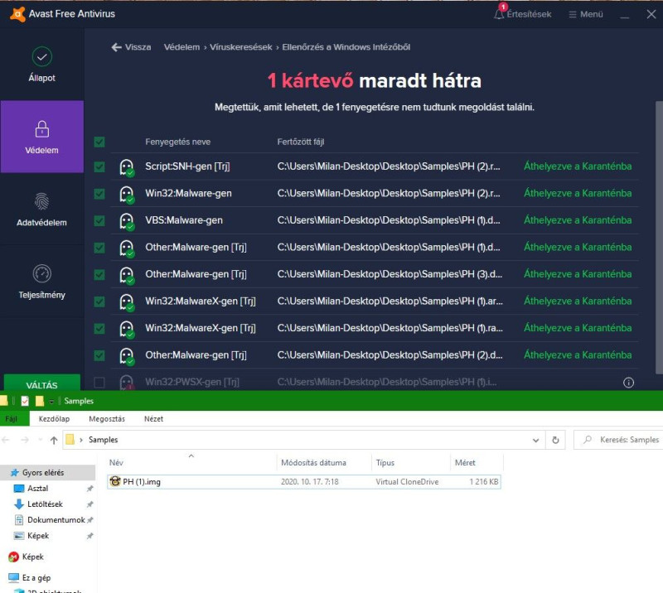This screenshot has height=593, width=663.
Task: Sort by the Név column header
Action: coord(191,462)
